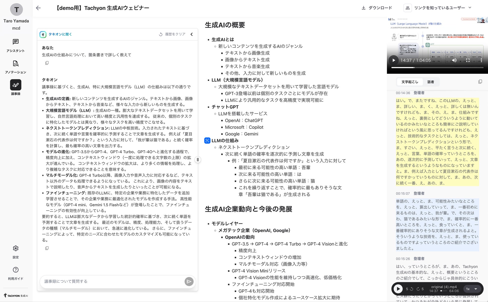Image resolution: width=488 pixels, height=302 pixels.
Task: Open the アシスタント sidebar item
Action: click(16, 45)
